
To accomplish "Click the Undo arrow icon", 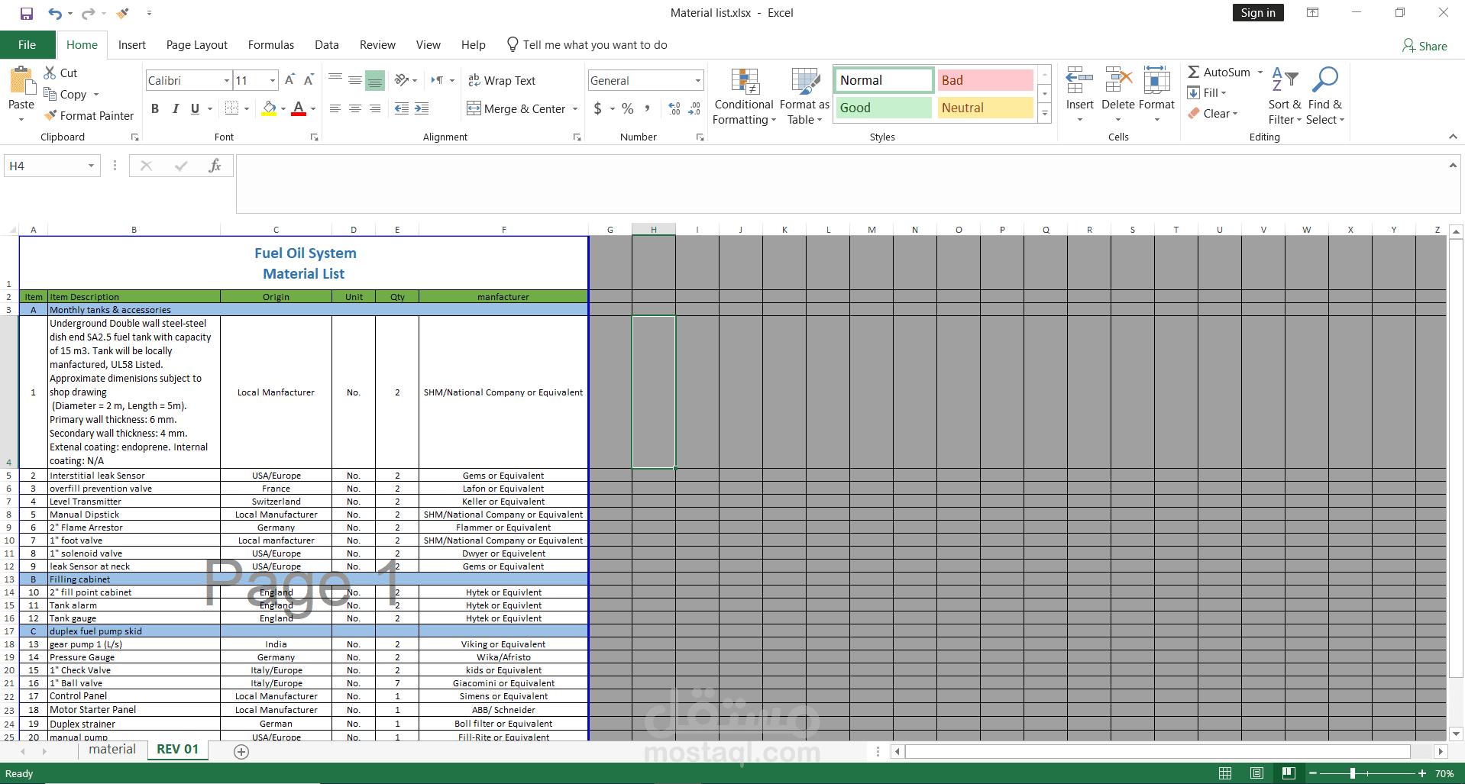I will point(55,13).
